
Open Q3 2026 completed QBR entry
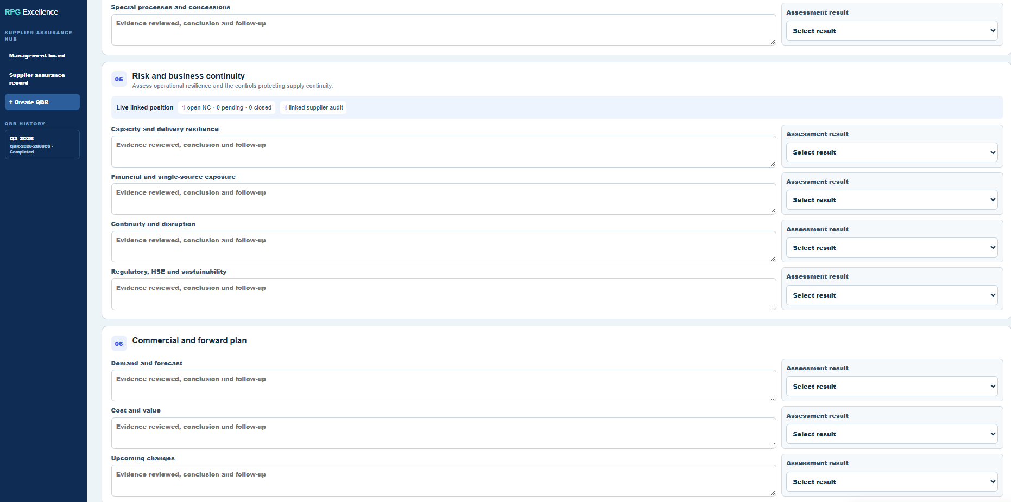tap(42, 145)
